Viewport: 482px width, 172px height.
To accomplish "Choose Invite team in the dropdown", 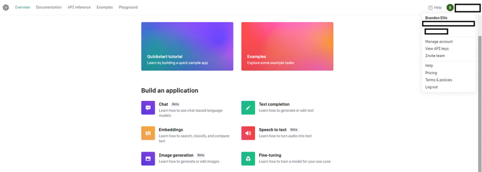I will click(434, 55).
